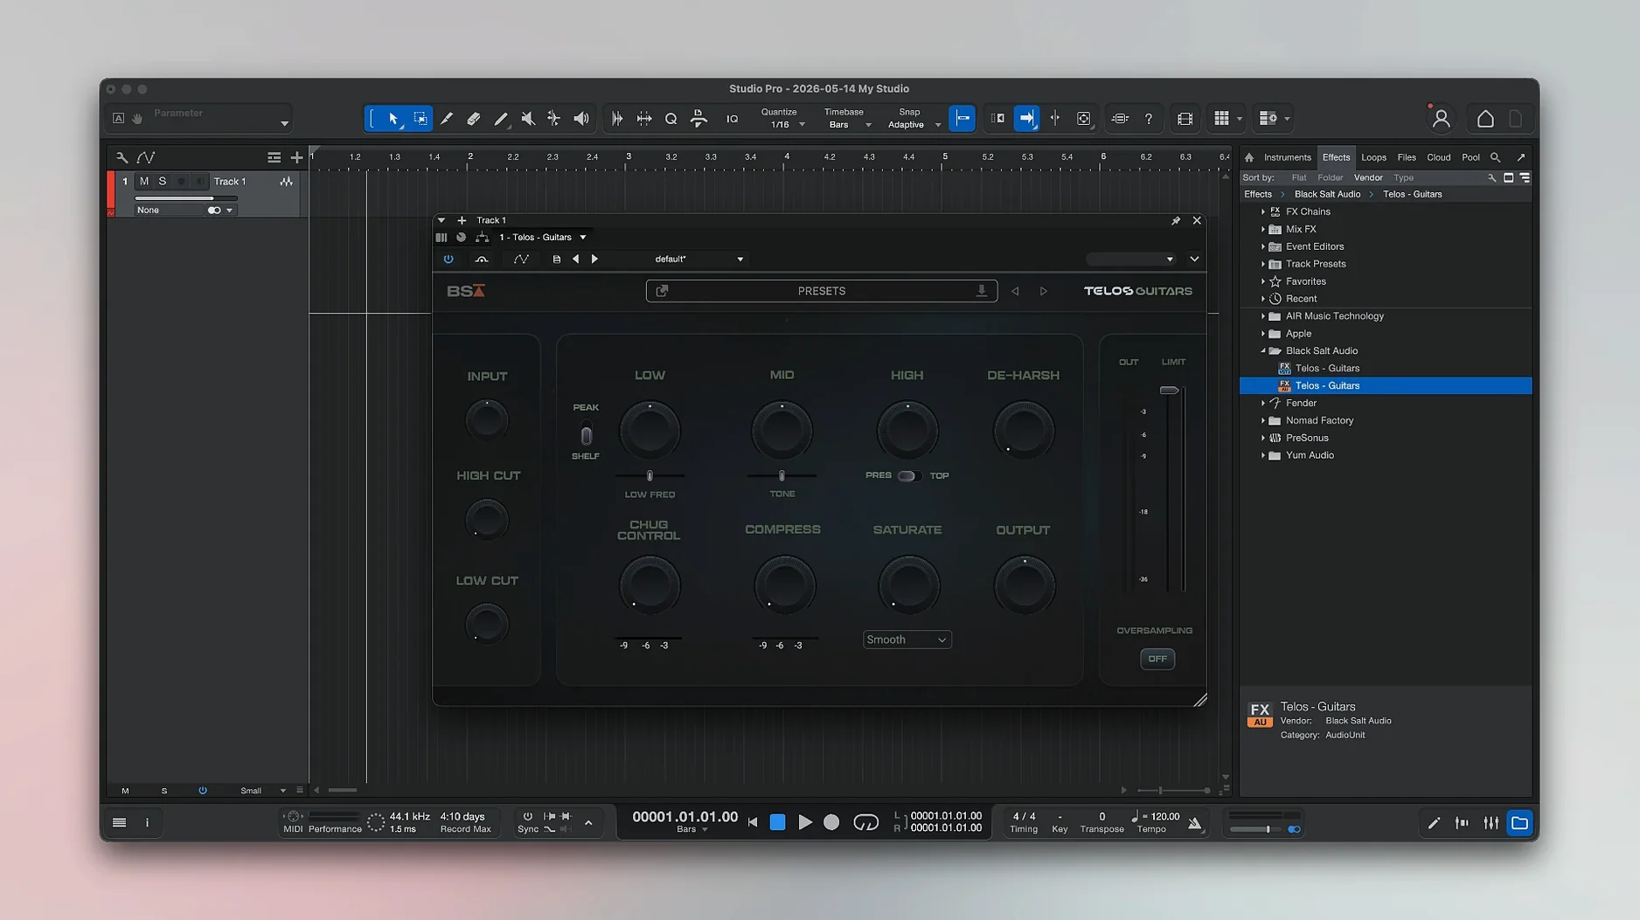
Task: Select the Arrow tool in toolbar
Action: [x=393, y=119]
